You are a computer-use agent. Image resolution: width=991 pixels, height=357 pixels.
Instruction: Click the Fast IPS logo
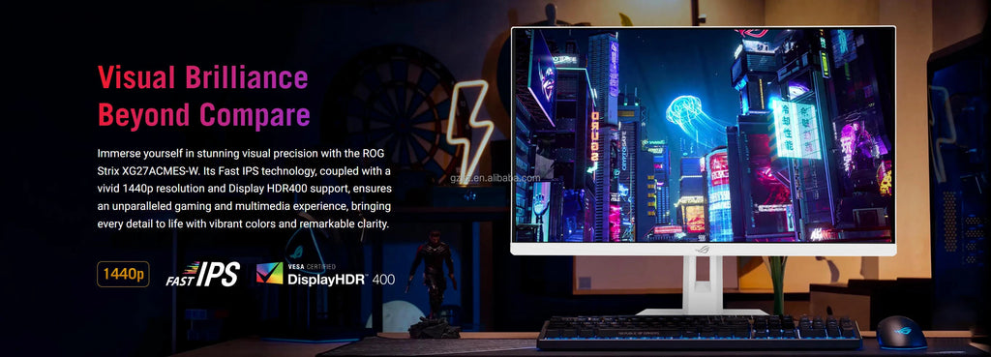pos(203,274)
